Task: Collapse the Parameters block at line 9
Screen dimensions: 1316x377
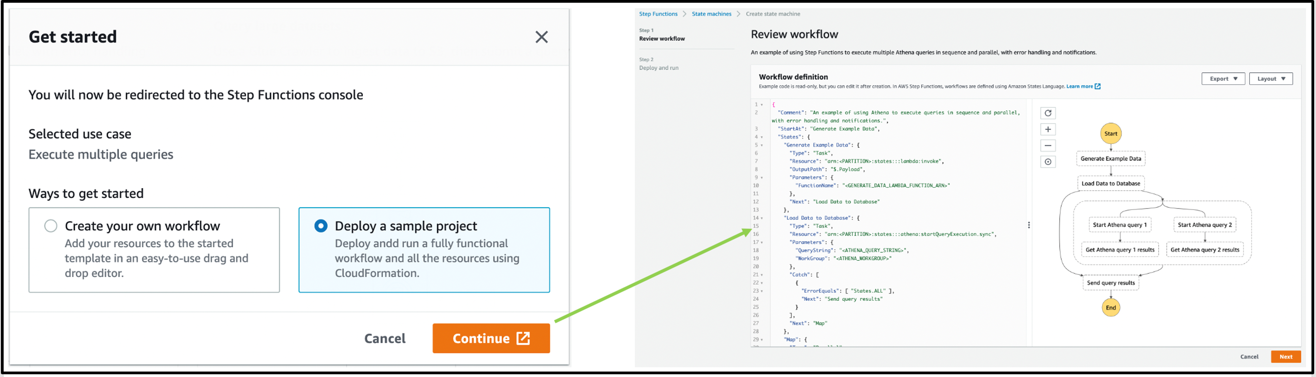Action: click(x=762, y=178)
